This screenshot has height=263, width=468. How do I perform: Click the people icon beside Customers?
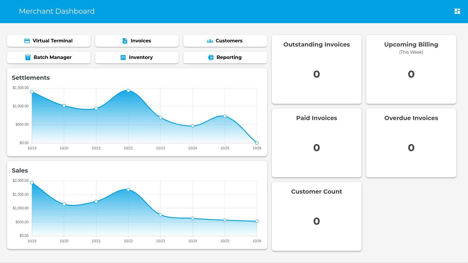point(210,41)
